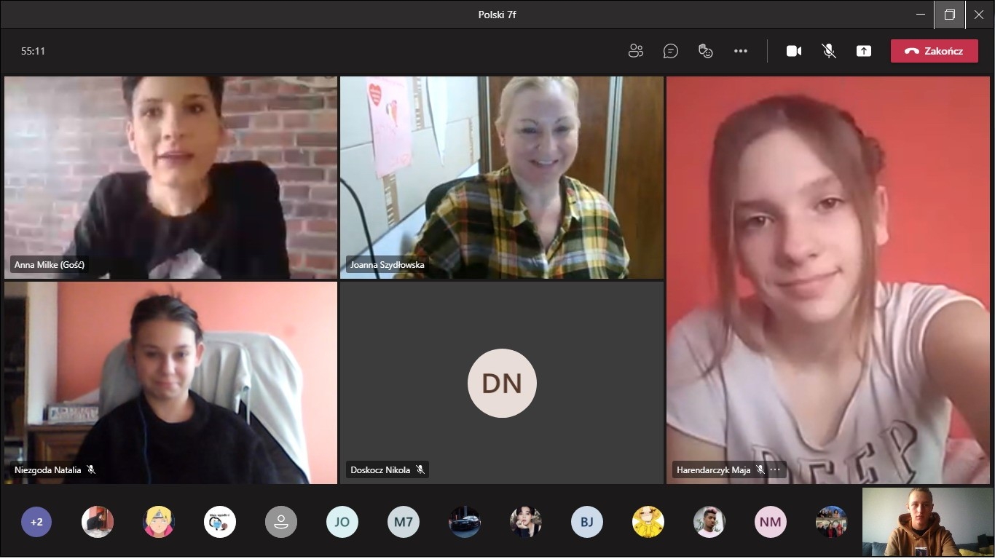The image size is (995, 559).
Task: Open more options for Harendarczyk Maja
Action: click(x=775, y=470)
